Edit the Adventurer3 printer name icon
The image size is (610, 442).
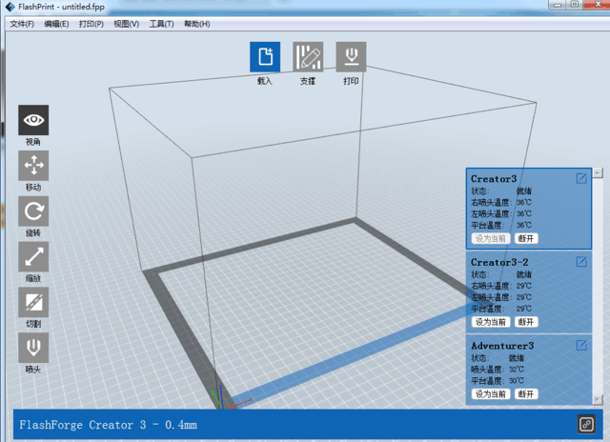581,345
